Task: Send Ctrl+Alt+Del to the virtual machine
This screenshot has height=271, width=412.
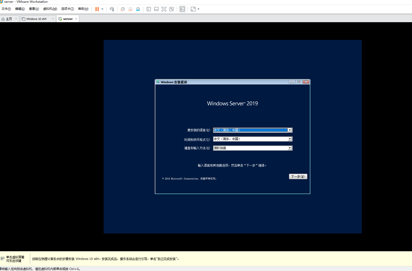Action: pyautogui.click(x=112, y=9)
